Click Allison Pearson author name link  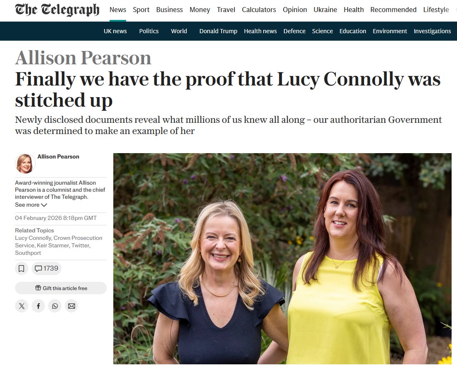[x=58, y=156]
